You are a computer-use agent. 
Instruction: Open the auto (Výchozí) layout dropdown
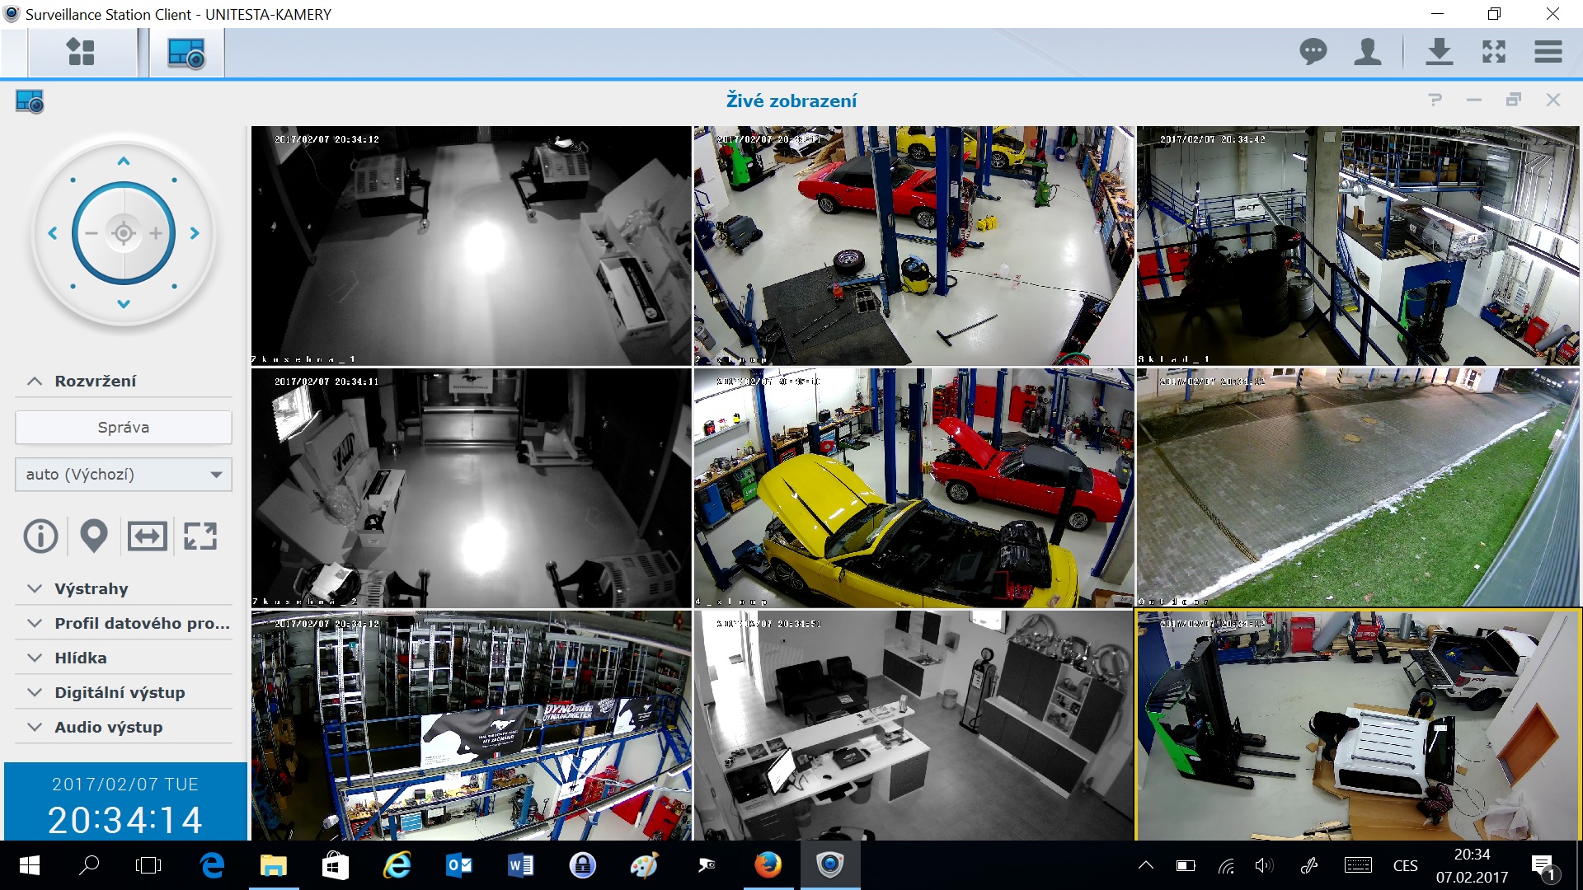pyautogui.click(x=124, y=475)
